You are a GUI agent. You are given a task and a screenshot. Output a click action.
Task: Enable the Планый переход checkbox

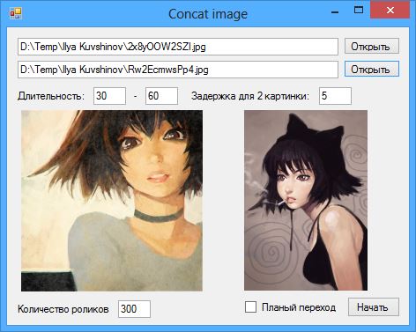click(250, 307)
